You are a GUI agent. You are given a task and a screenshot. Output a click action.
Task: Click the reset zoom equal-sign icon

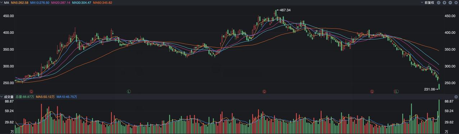tap(439, 3)
